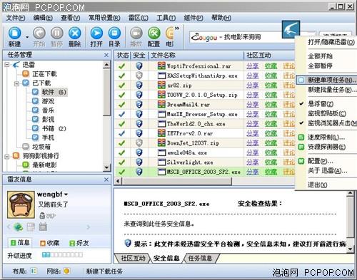The image size is (357, 280).
Task: Switch to the 任务信息 bottom tab
Action: [200, 259]
